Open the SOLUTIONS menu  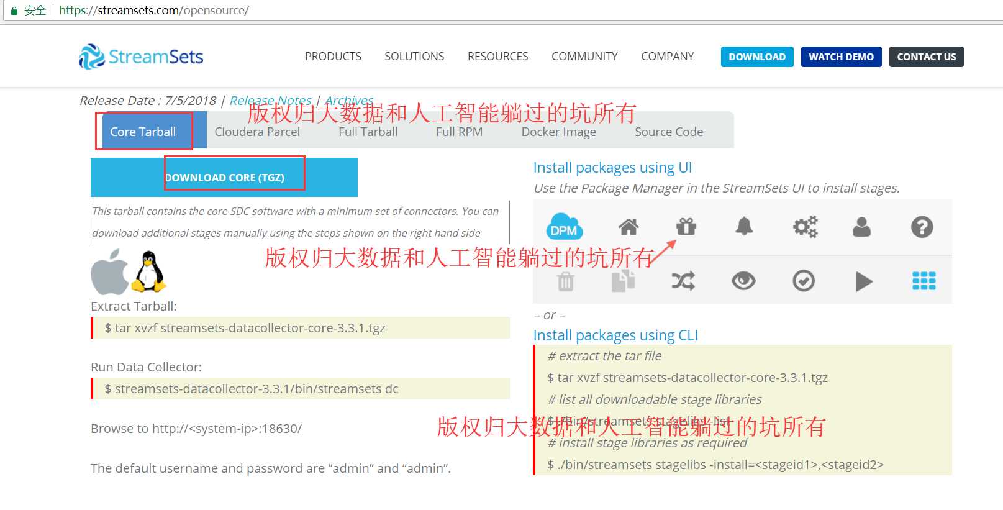click(414, 57)
